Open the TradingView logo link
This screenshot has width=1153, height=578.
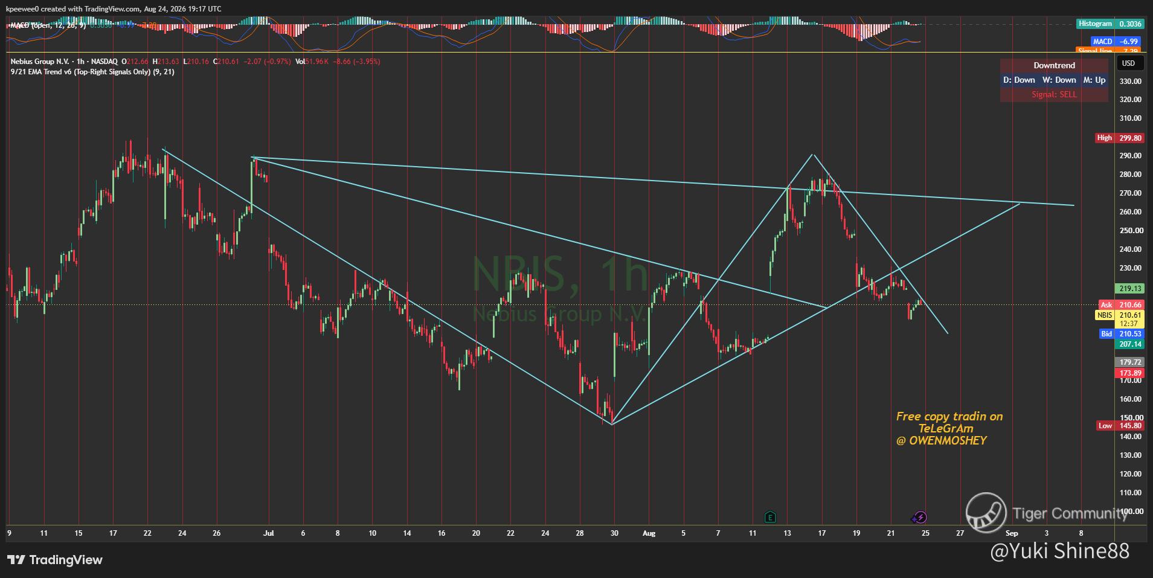tap(55, 560)
